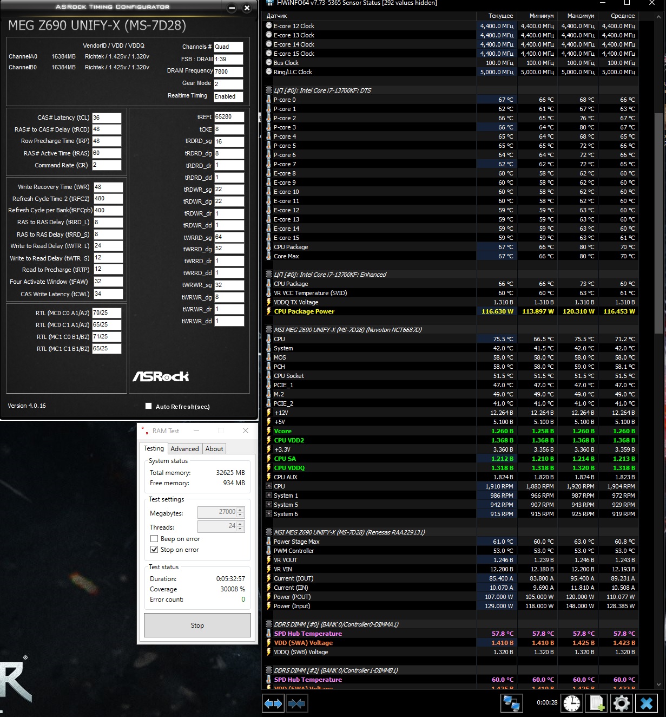Collapse the DDR5 DIMM [#0] sensor group

269,624
